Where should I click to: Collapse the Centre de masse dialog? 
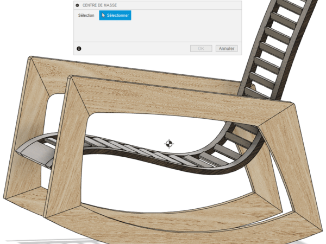click(78, 5)
